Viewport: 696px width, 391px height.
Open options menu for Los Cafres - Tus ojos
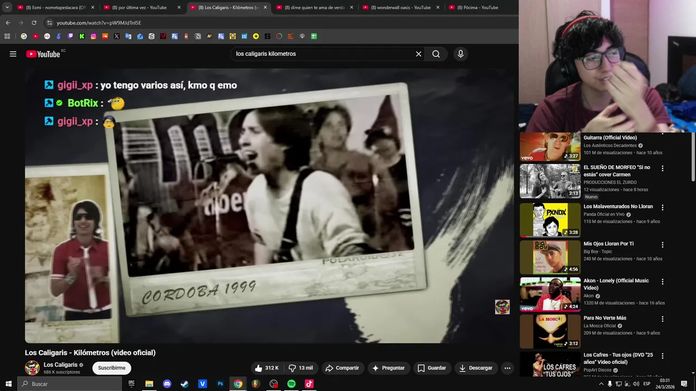pos(662,356)
